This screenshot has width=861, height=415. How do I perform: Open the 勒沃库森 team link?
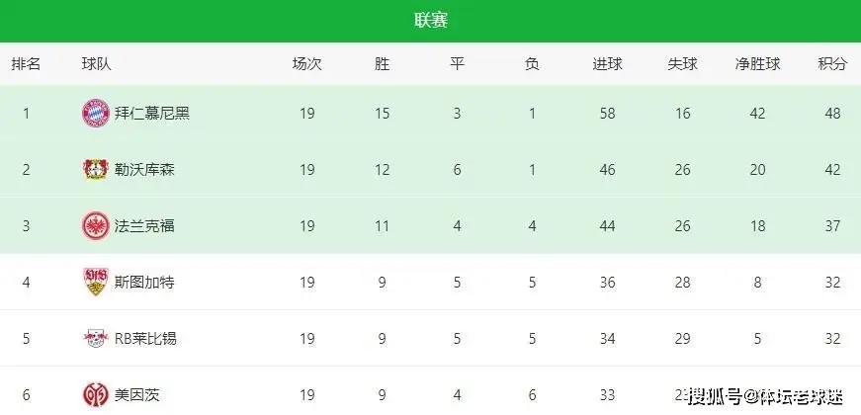(141, 169)
